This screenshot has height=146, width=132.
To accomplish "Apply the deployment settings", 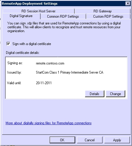I will point(117,140).
